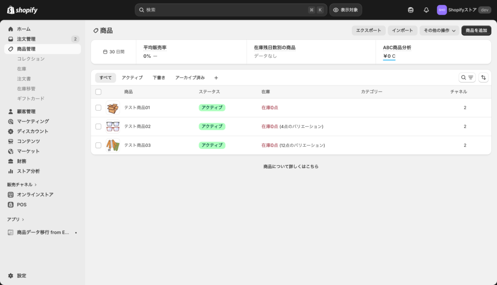The image size is (497, 285).
Task: Click the notification bell icon
Action: tap(426, 10)
